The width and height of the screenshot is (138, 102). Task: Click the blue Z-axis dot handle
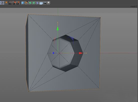53,53
